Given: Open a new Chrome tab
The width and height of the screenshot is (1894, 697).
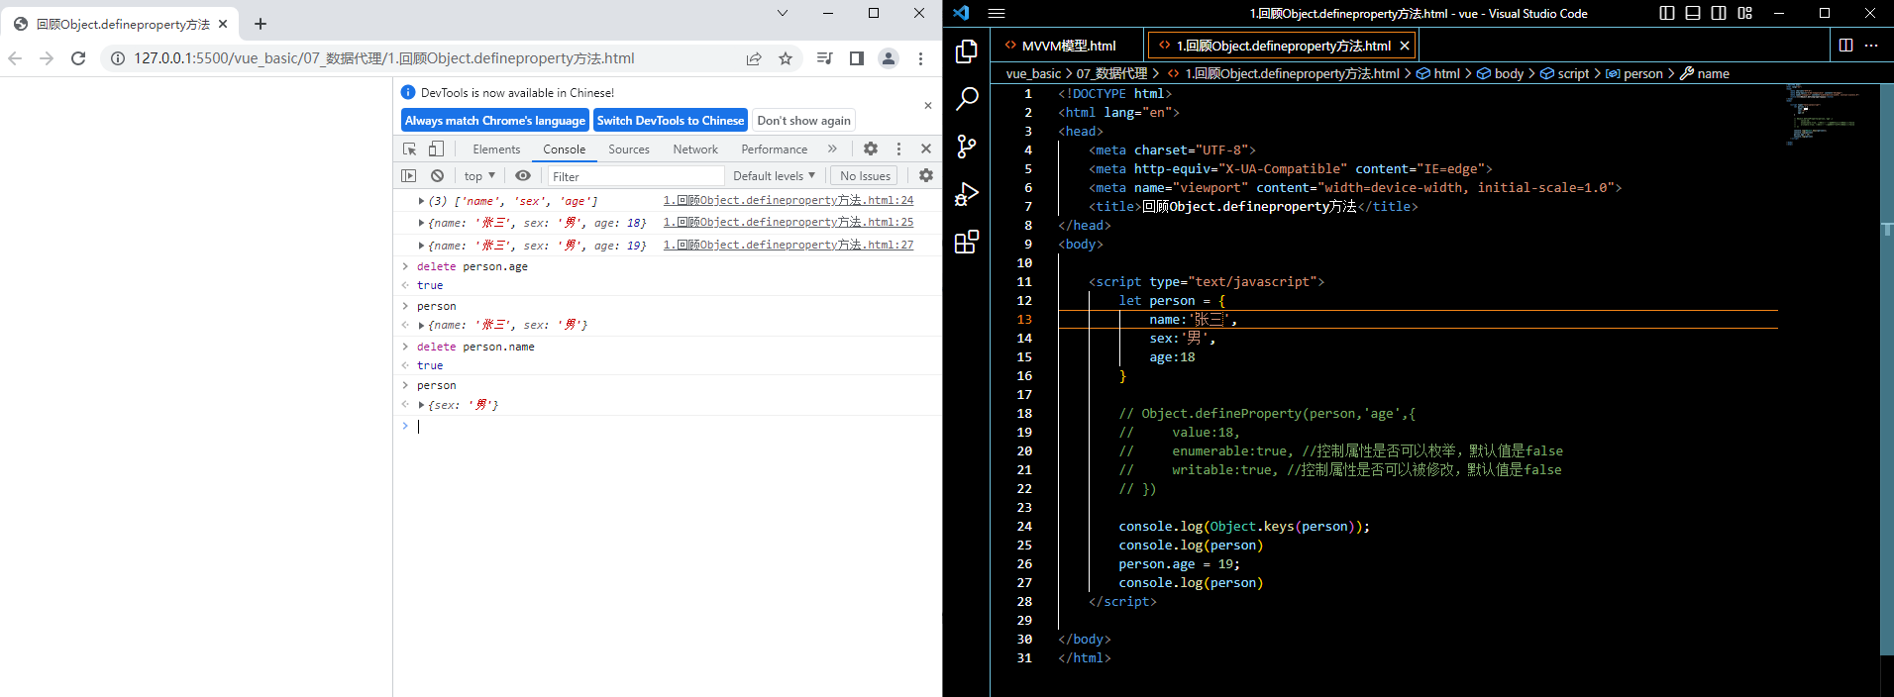Looking at the screenshot, I should point(261,24).
